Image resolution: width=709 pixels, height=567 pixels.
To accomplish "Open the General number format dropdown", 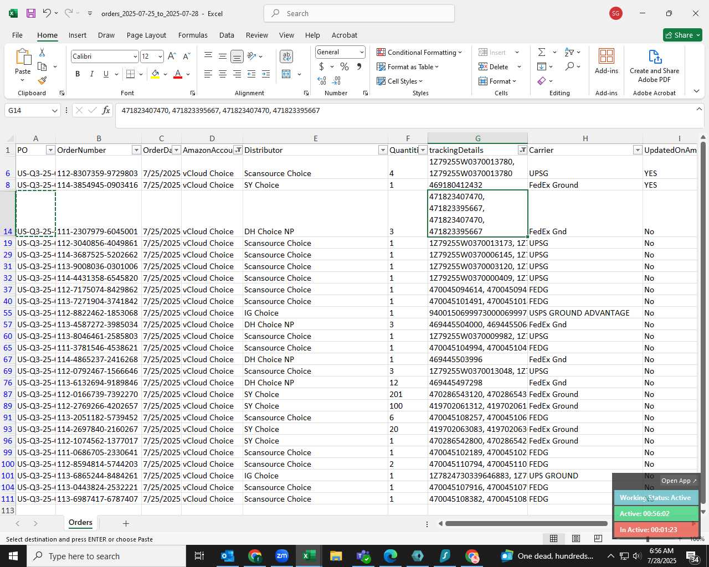I will pyautogui.click(x=362, y=52).
